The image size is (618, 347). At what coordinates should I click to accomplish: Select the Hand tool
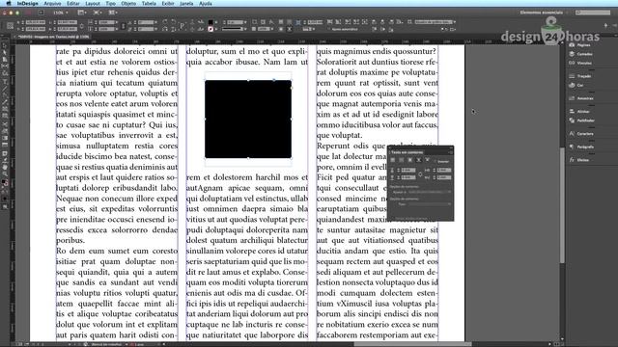coord(5,167)
